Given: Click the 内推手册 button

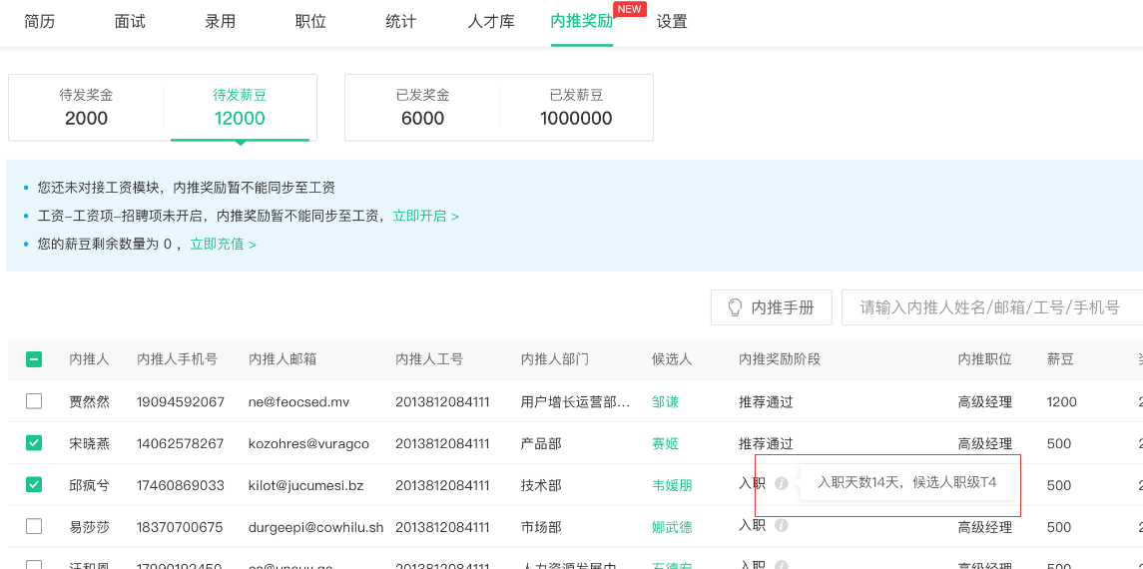Looking at the screenshot, I should point(771,307).
